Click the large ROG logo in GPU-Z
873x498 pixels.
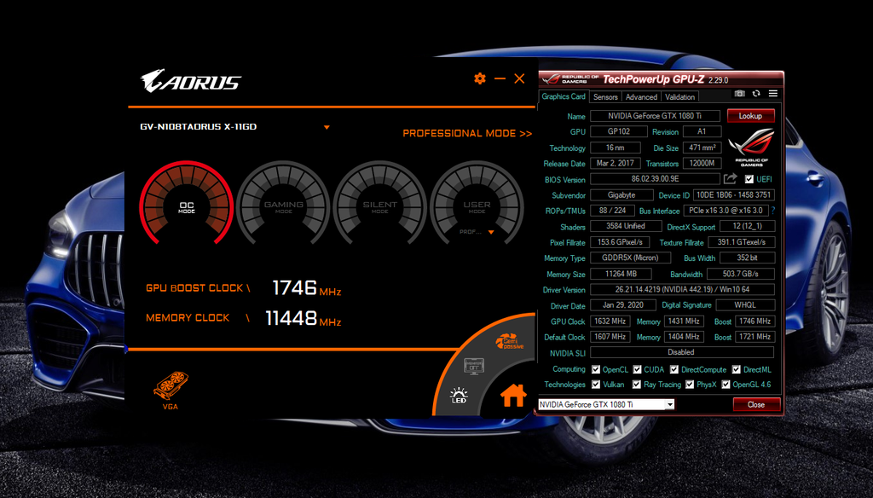tap(751, 147)
